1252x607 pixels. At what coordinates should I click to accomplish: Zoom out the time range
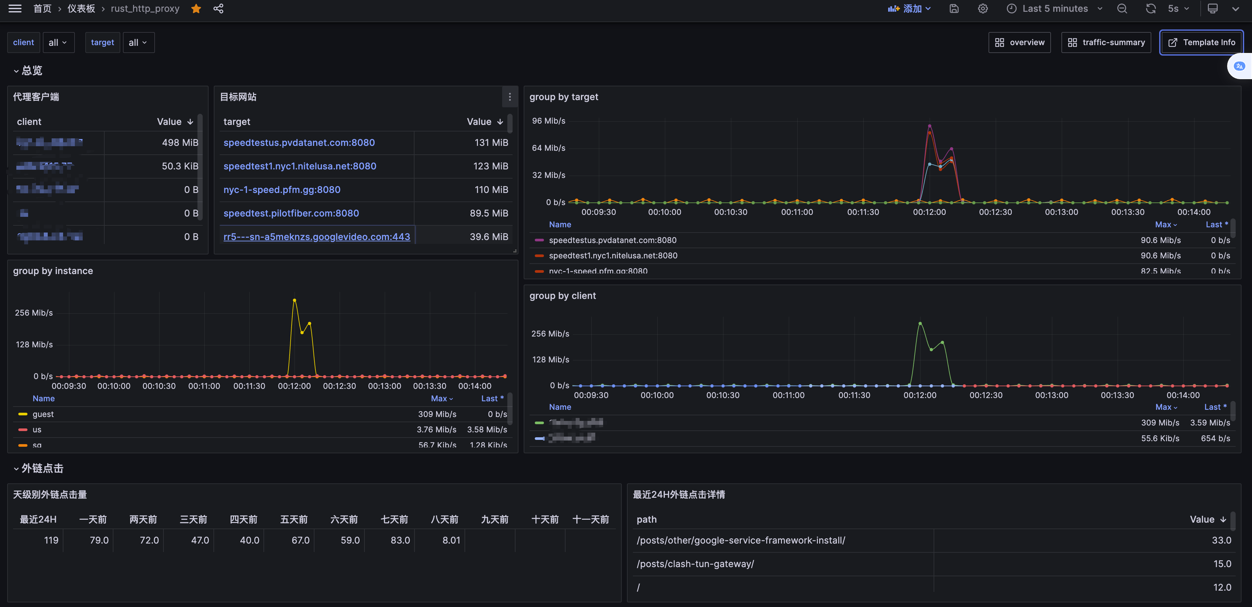[x=1122, y=9]
